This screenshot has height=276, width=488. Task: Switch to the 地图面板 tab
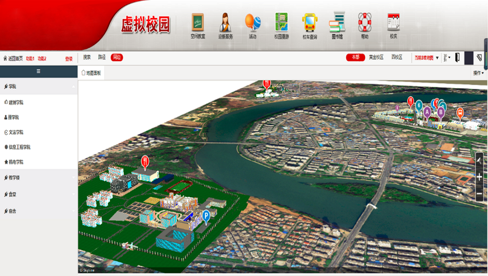(x=91, y=73)
